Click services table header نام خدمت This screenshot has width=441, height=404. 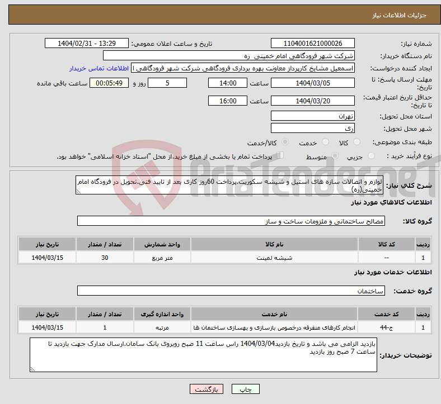coord(274,314)
